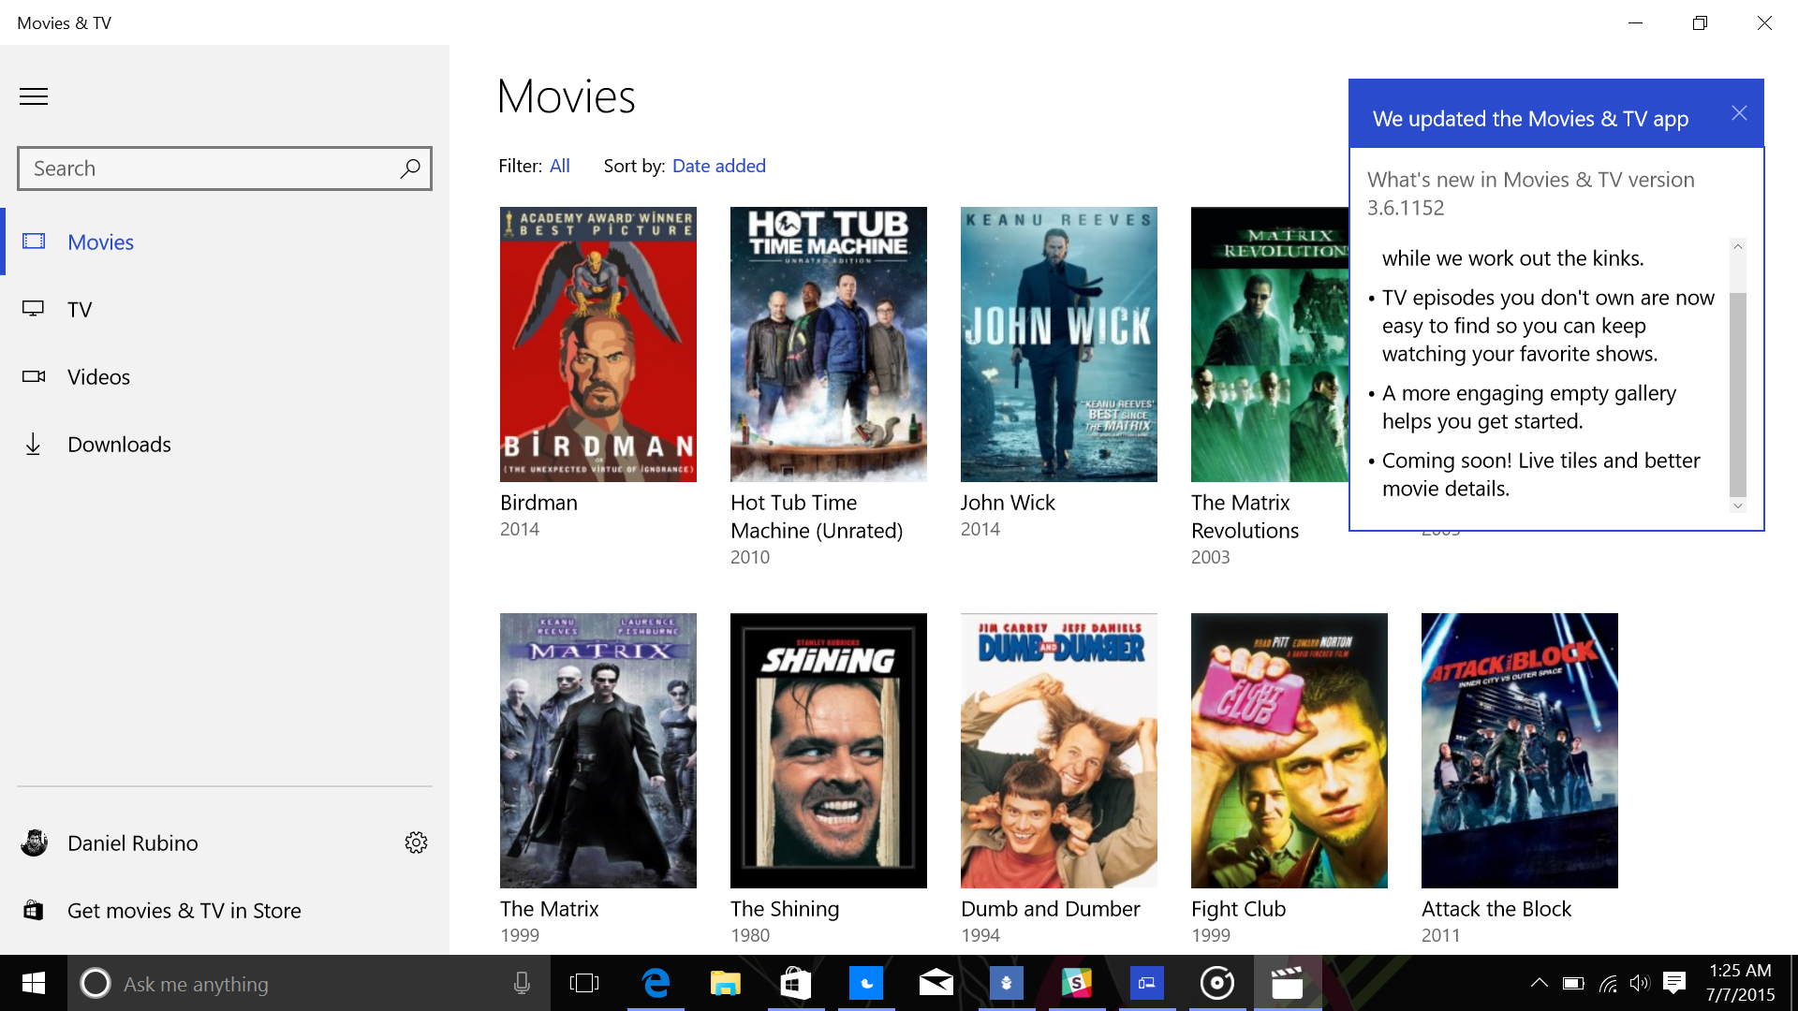Open the Birdman movie poster
This screenshot has height=1011, width=1798.
click(x=598, y=344)
